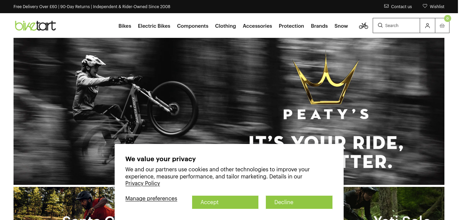Accept the cookie privacy notice
The width and height of the screenshot is (462, 220).
click(x=225, y=202)
